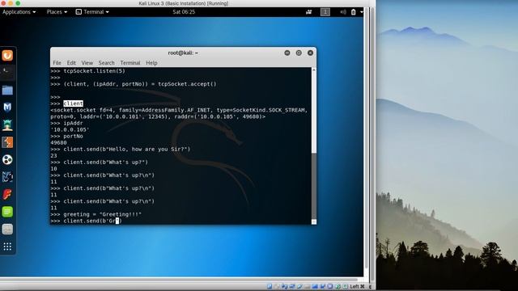518x291 pixels.
Task: Click the client.send(b'Gr') input line
Action: click(x=87, y=221)
